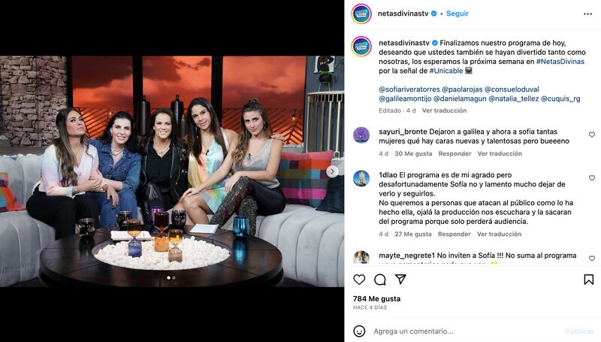Open netasdivinastv profile avatar in header
Screen dimensions: 601x342
[361, 14]
